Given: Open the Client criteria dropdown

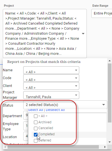Looking at the screenshot, I should (x=51, y=86).
